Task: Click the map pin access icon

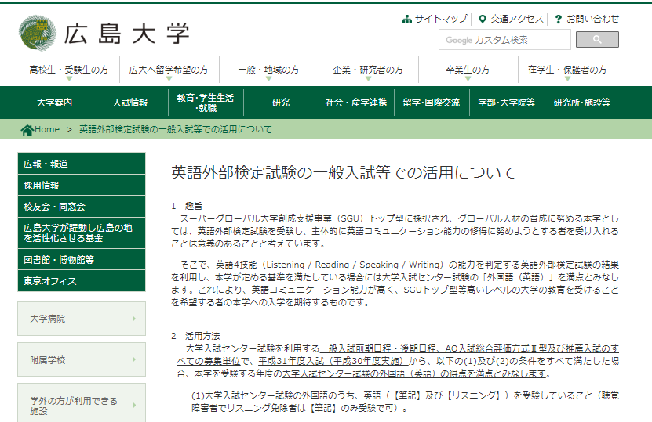Action: click(x=483, y=19)
